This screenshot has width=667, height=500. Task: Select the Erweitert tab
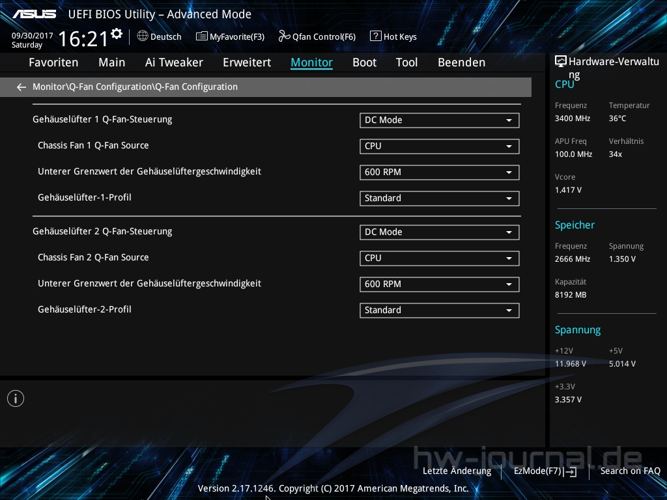coord(247,62)
